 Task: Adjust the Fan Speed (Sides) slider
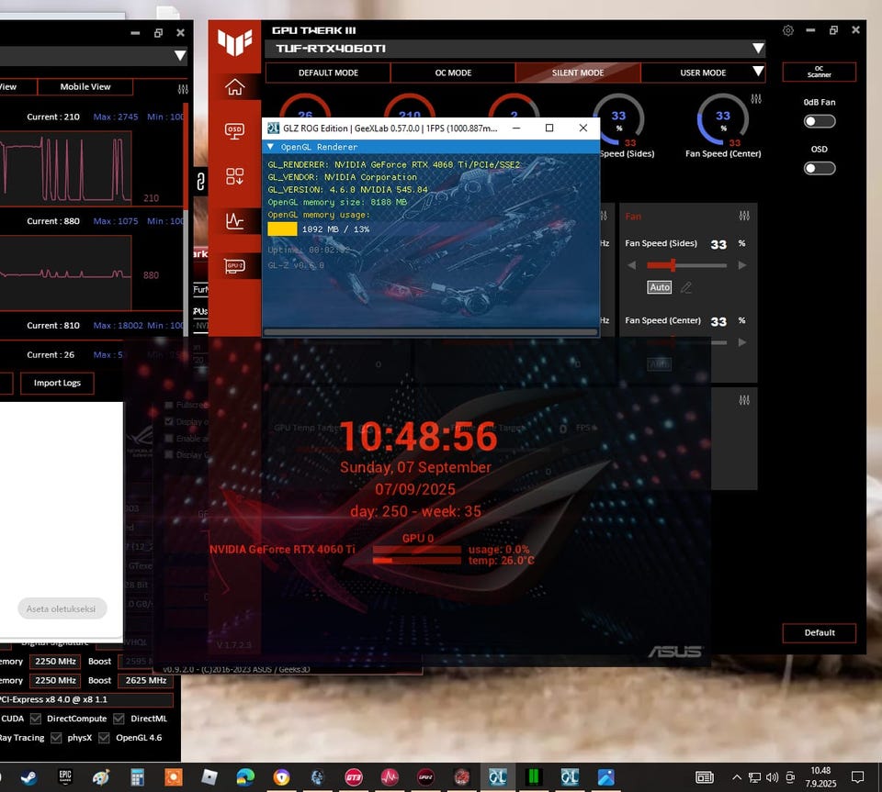point(673,265)
